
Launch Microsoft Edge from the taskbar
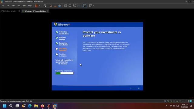pyautogui.click(x=30, y=106)
